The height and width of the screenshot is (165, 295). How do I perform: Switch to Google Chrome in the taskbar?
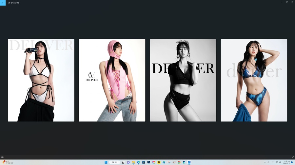pos(179,162)
